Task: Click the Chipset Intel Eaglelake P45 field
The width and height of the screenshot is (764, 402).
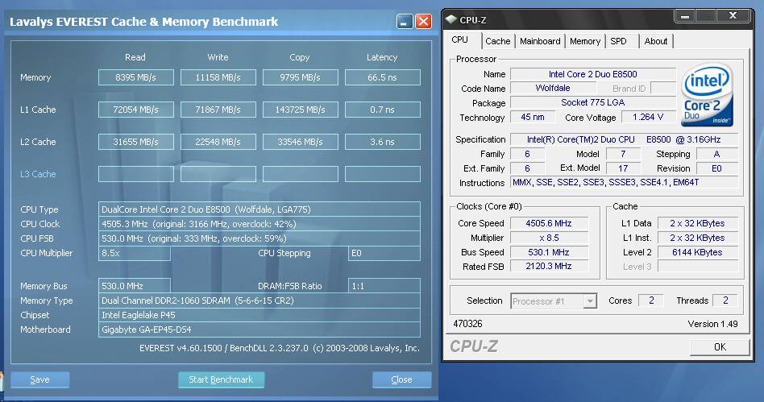Action: tap(260, 315)
